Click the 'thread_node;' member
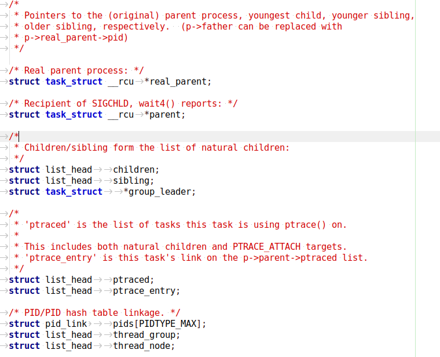Viewport: 440px width, 357px height. [x=144, y=346]
